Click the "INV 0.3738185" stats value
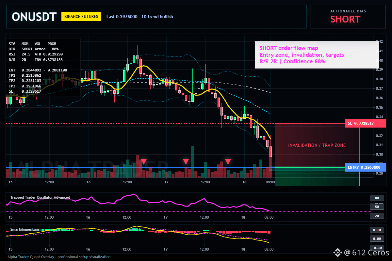This screenshot has height=261, width=392. point(49,60)
